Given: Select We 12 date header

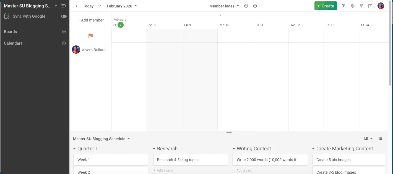Looking at the screenshot, I should [295, 25].
